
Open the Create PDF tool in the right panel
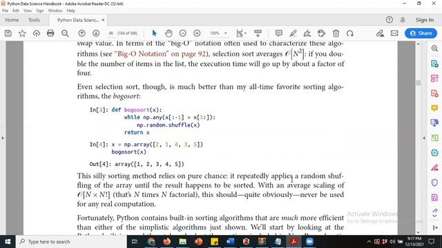point(434,94)
